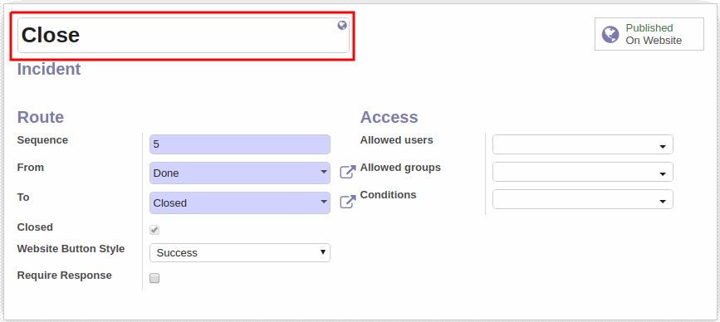This screenshot has width=720, height=322.
Task: Open the Allowed users dropdown
Action: click(x=583, y=144)
